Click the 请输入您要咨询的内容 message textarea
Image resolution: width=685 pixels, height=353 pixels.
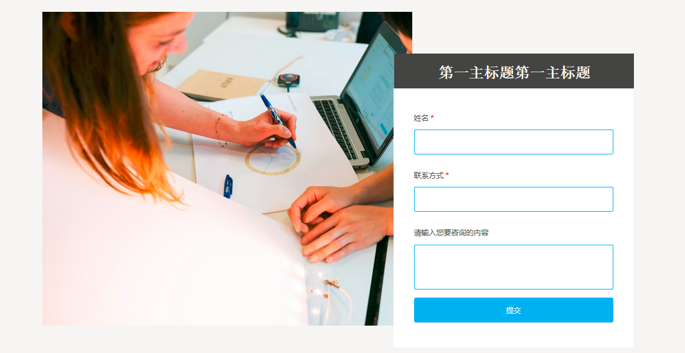(513, 267)
